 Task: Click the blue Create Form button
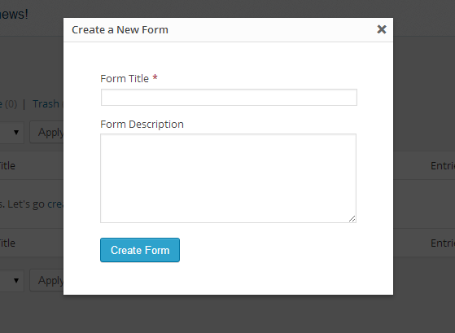pyautogui.click(x=140, y=250)
